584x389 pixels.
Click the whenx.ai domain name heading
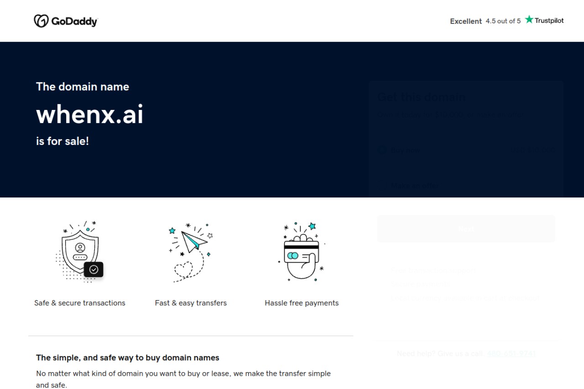coord(90,114)
